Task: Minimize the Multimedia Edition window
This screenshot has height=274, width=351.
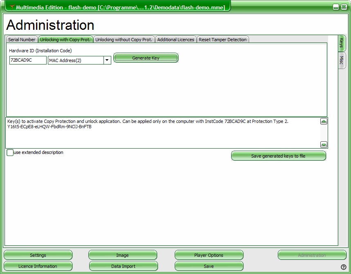Action: (335, 7)
